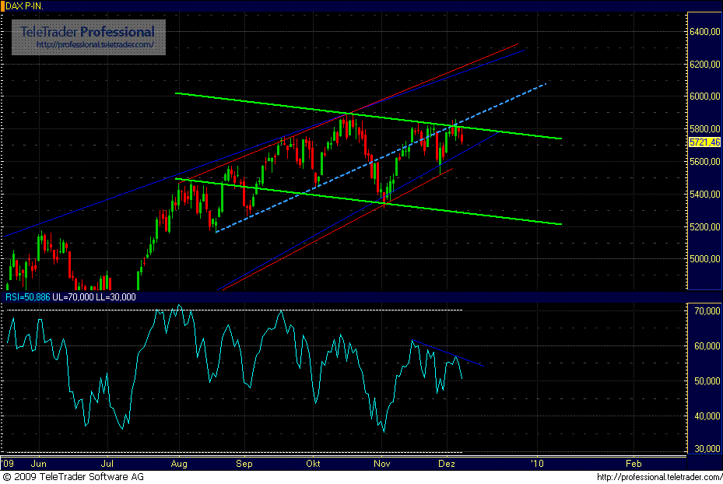Select the 60,000 RSI axis value
The width and height of the screenshot is (723, 484).
click(707, 346)
